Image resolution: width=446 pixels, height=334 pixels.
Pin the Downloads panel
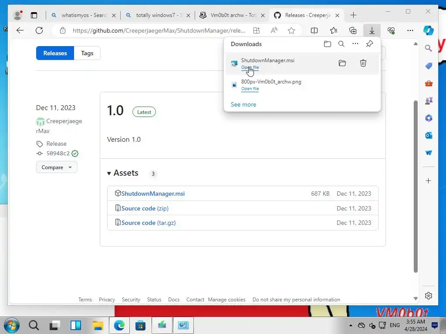[369, 44]
